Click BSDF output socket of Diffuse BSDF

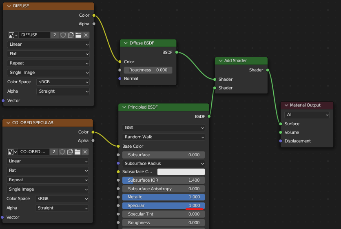(x=177, y=52)
